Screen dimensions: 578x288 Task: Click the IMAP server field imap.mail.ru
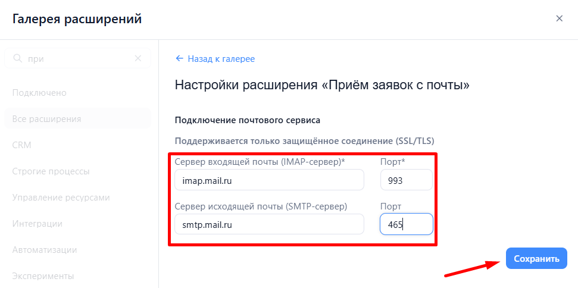[x=269, y=180]
